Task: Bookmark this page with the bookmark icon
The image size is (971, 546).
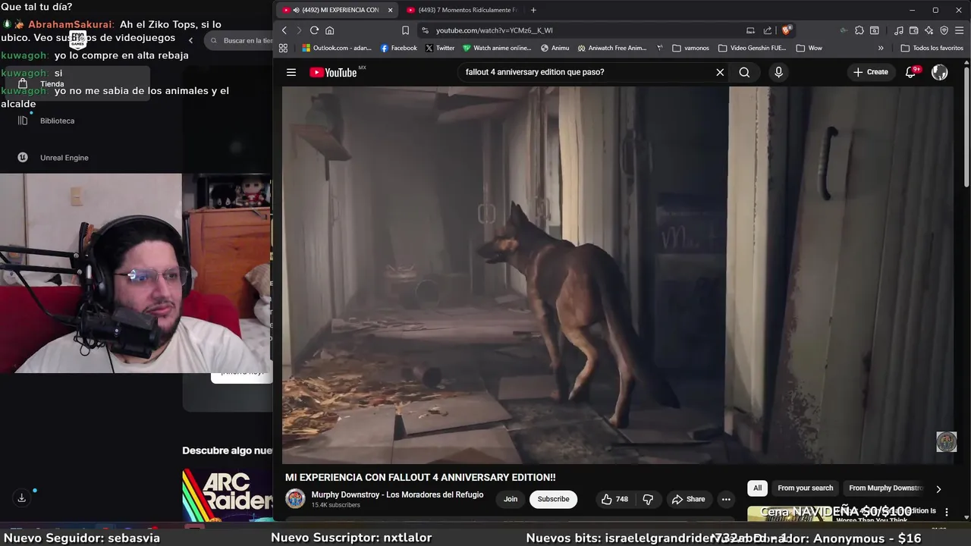Action: click(405, 30)
